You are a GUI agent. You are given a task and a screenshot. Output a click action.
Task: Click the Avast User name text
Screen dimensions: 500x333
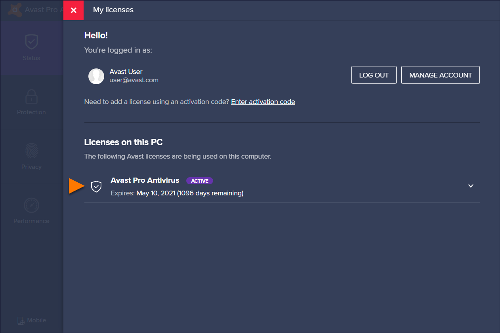pos(126,72)
